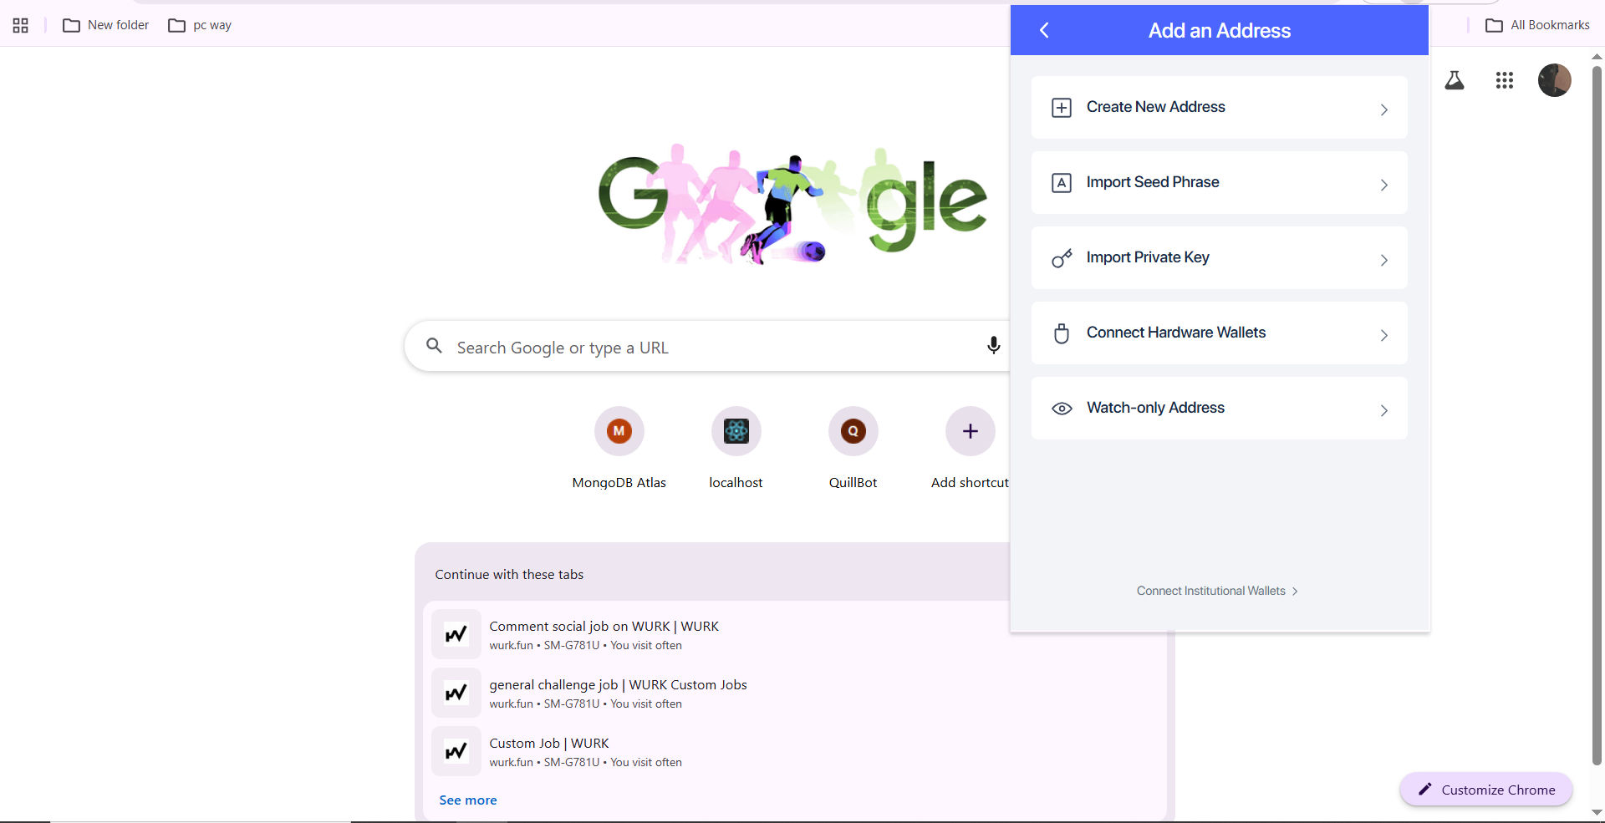Click the Connect Institutional Wallets link
This screenshot has width=1605, height=823.
coord(1218,591)
